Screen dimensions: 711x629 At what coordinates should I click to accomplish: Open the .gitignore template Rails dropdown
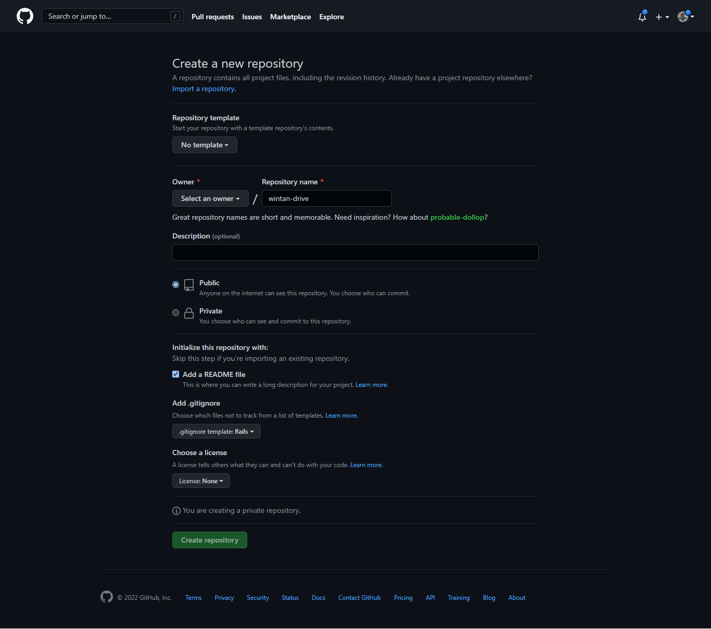click(217, 431)
